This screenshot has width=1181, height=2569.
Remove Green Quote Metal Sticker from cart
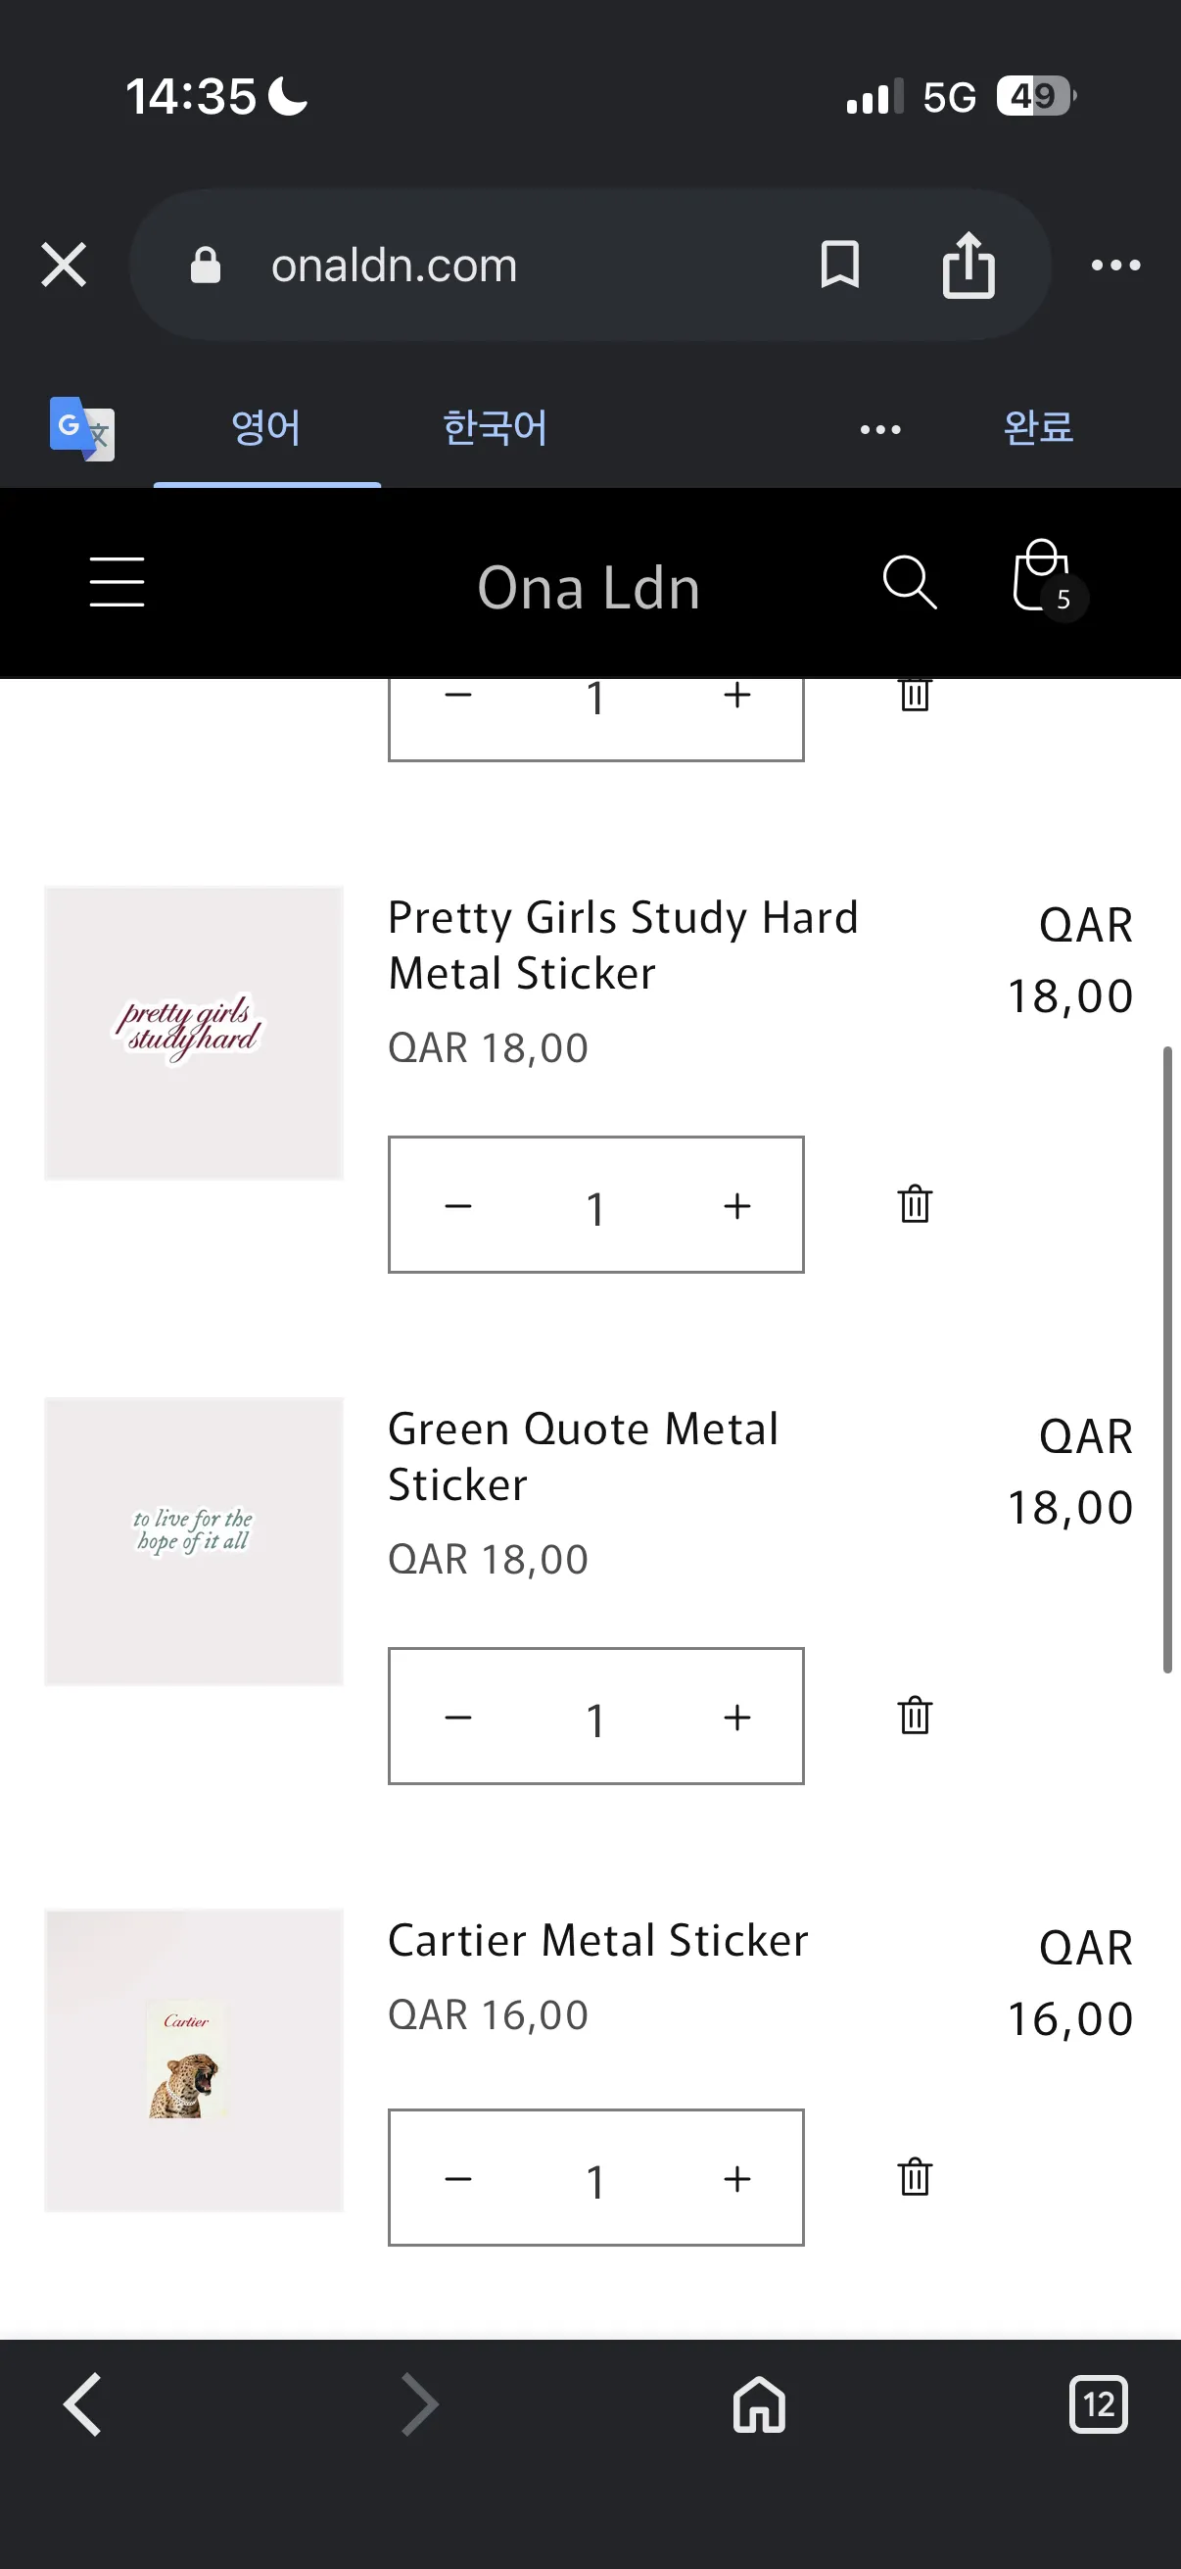pyautogui.click(x=914, y=1716)
